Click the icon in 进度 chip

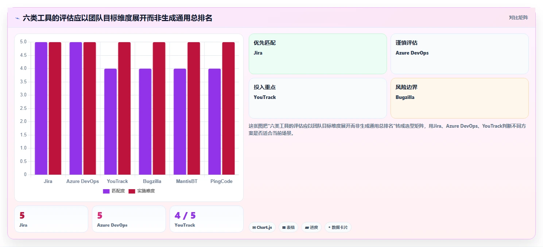(x=307, y=228)
